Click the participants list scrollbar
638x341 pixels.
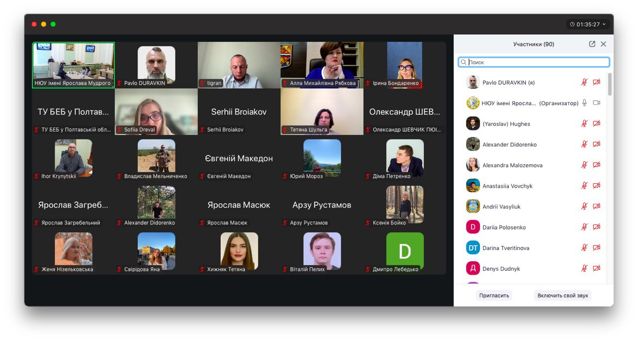tap(610, 85)
